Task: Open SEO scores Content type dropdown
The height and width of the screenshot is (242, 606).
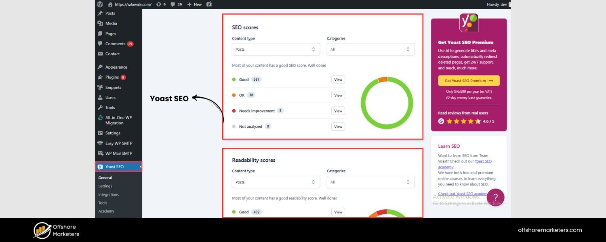Action: click(x=276, y=49)
